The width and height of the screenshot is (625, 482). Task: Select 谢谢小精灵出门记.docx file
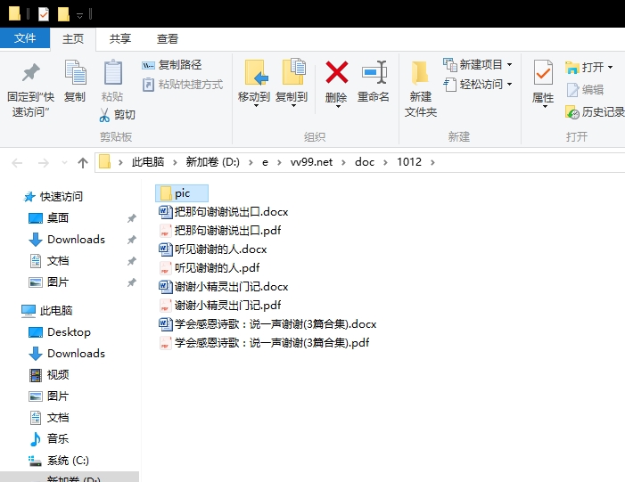click(x=223, y=286)
